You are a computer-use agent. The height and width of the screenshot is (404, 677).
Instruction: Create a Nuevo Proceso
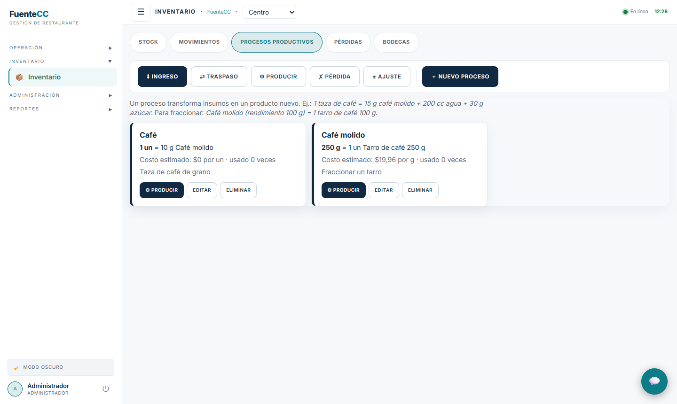(460, 77)
